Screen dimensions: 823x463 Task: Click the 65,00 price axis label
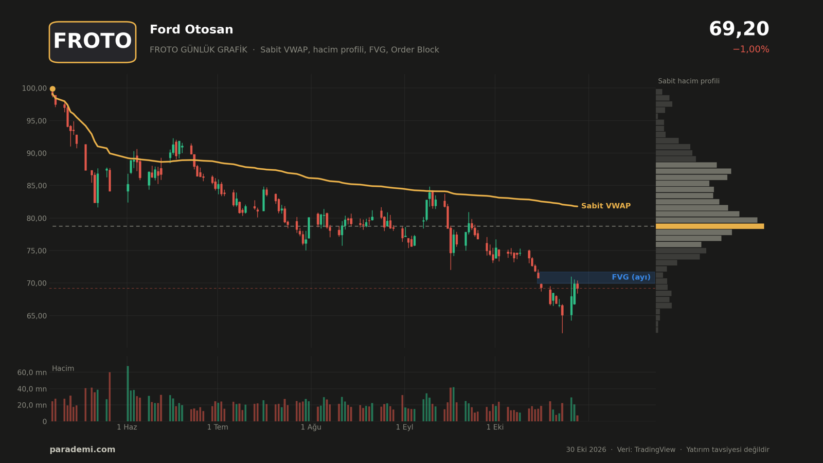[36, 316]
